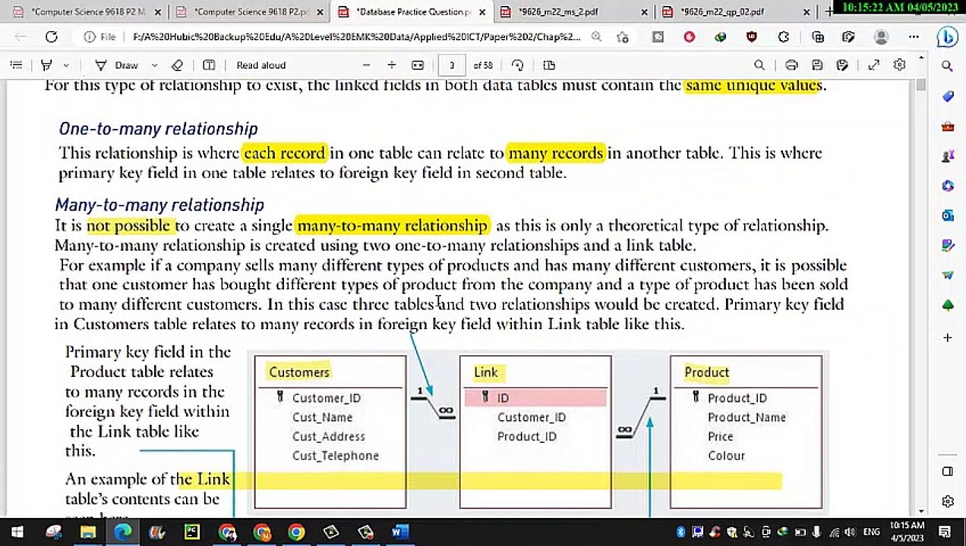This screenshot has height=546, width=966.
Task: Click the zoom magnifier in address bar
Action: coord(597,36)
